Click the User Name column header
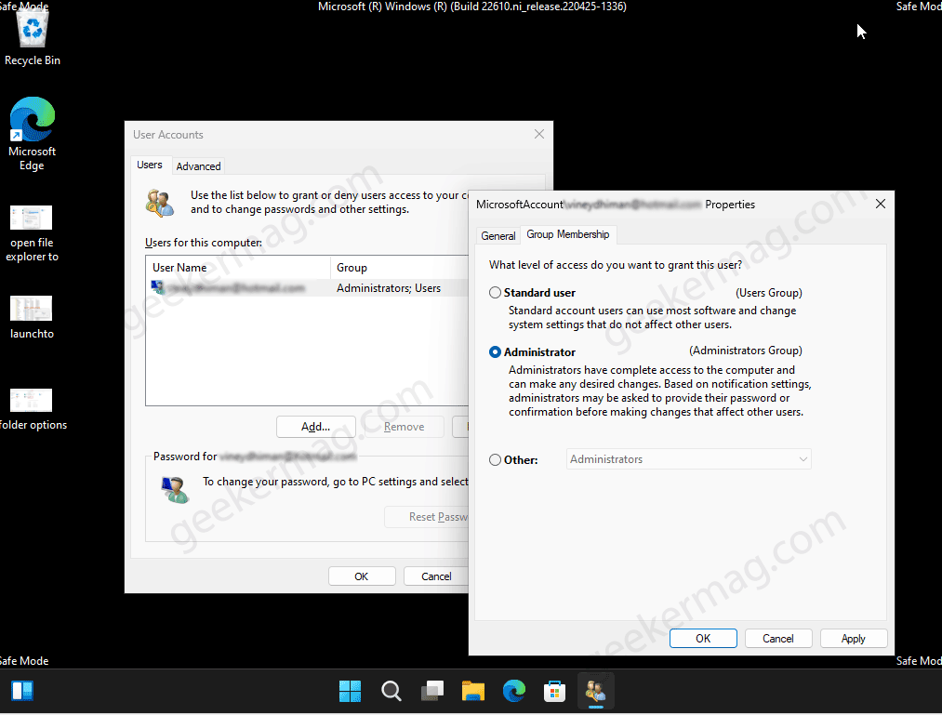 (238, 268)
